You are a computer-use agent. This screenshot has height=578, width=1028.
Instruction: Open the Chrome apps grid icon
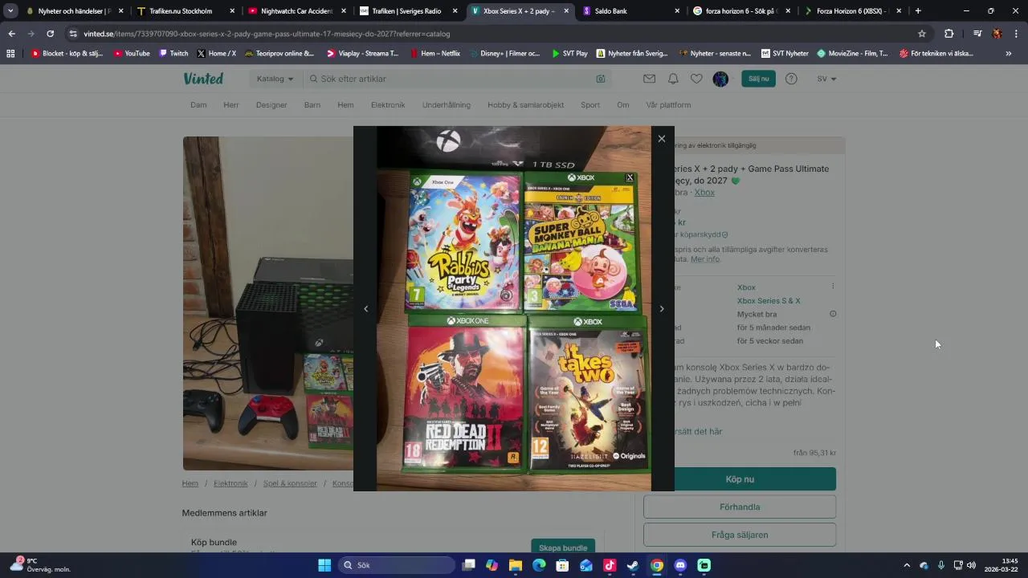click(x=10, y=54)
